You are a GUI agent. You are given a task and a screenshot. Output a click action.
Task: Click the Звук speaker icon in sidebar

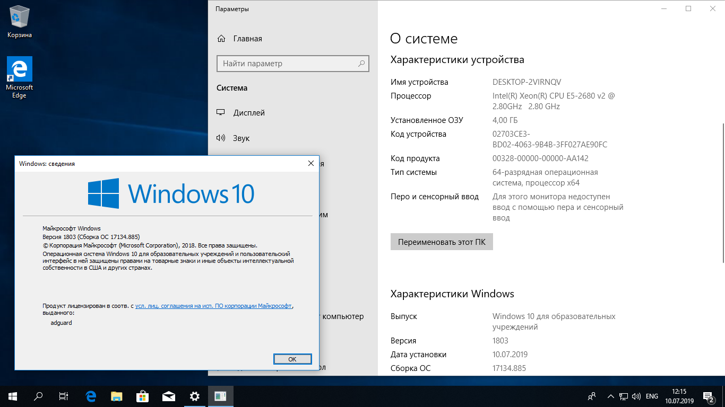tap(221, 138)
